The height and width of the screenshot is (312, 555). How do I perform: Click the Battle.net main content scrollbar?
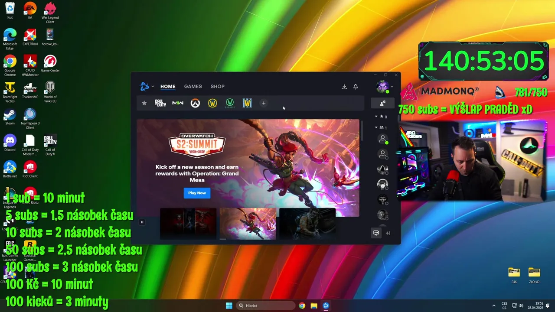[x=362, y=130]
